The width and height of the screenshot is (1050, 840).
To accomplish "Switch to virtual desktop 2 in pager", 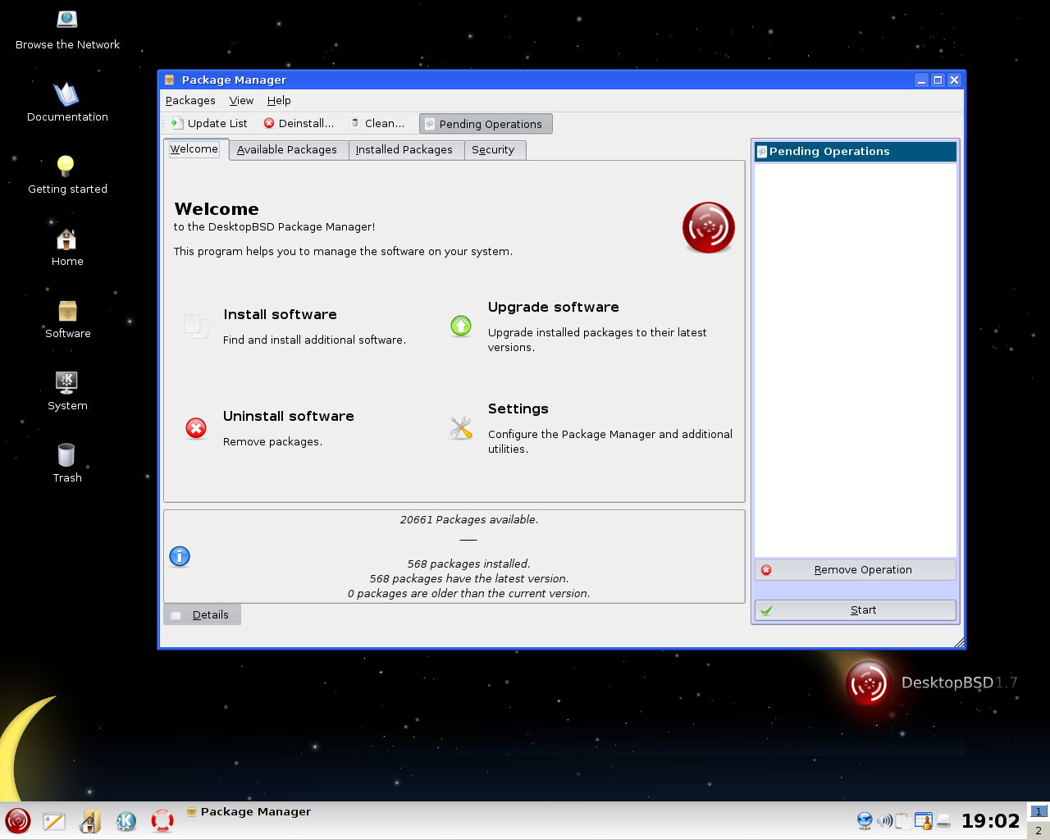I will tap(1039, 830).
